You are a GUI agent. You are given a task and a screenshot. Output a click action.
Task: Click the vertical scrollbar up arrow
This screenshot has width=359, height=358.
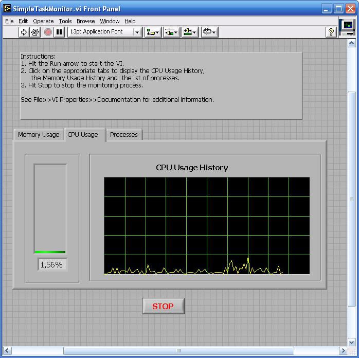(x=351, y=43)
